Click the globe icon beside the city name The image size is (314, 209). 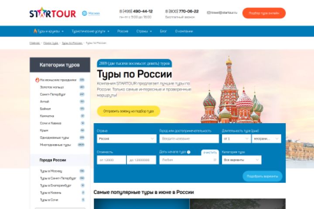click(85, 13)
